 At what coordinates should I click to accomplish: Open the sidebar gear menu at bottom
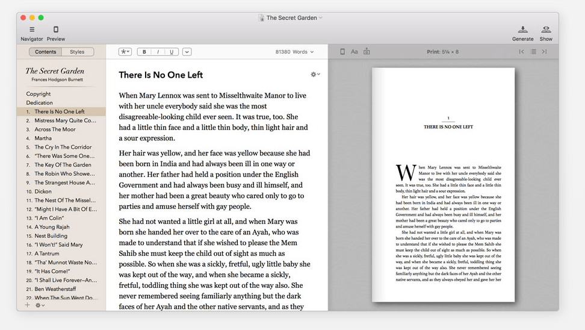[x=40, y=305]
